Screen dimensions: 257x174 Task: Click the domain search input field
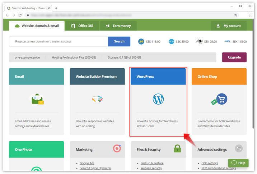(59, 42)
